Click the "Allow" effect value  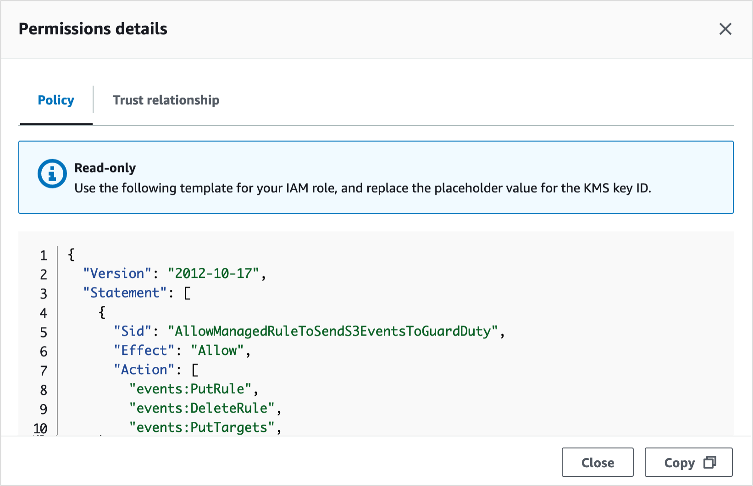point(217,351)
